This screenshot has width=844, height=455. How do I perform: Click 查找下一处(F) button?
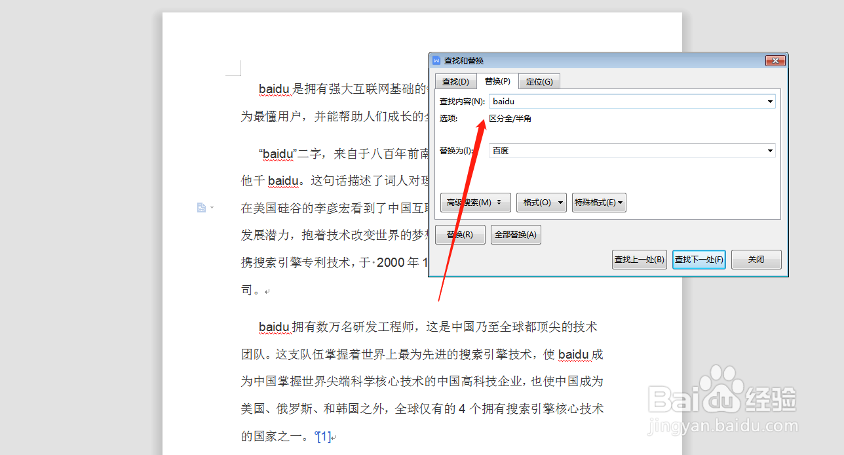pos(699,260)
